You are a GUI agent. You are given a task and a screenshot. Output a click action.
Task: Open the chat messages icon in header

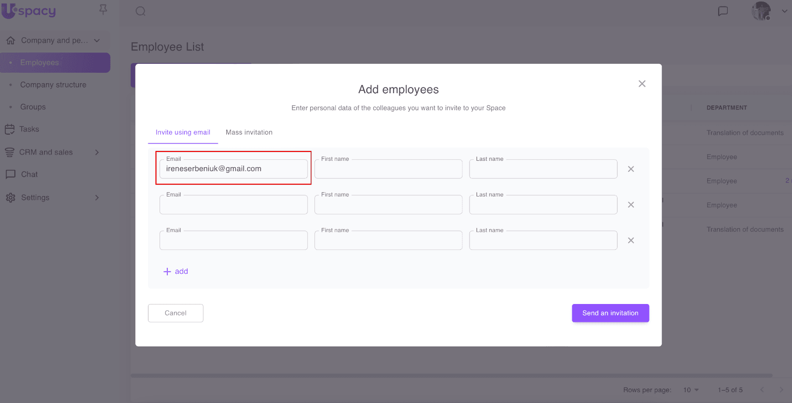pos(723,11)
